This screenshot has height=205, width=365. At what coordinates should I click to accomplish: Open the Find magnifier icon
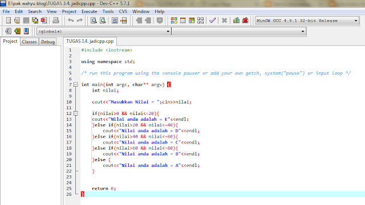[x=94, y=20]
